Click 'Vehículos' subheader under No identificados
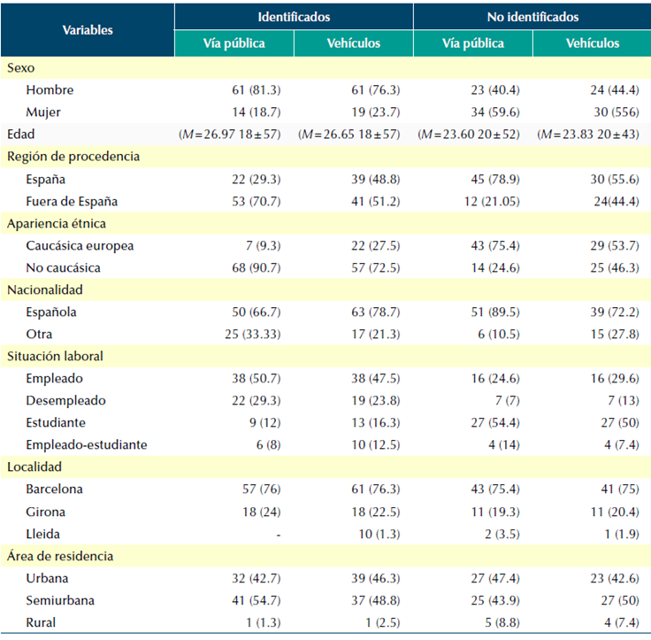 [592, 43]
